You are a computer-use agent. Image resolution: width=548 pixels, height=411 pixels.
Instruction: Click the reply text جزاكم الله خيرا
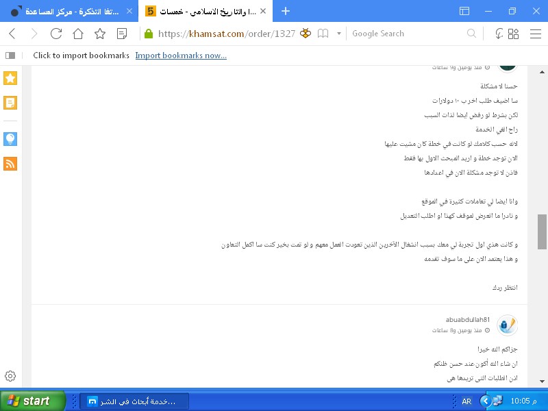tap(497, 349)
